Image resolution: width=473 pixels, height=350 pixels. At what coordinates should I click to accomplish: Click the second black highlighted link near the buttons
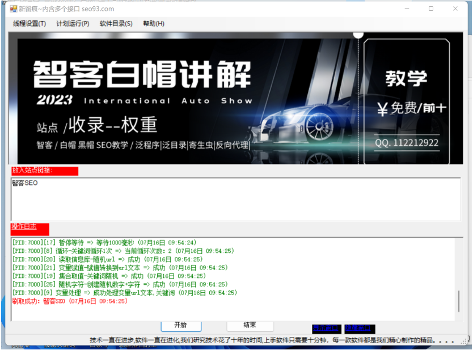pyautogui.click(x=360, y=328)
